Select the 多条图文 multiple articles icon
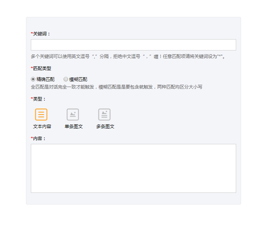Image resolution: width=267 pixels, height=226 pixels. click(x=105, y=115)
